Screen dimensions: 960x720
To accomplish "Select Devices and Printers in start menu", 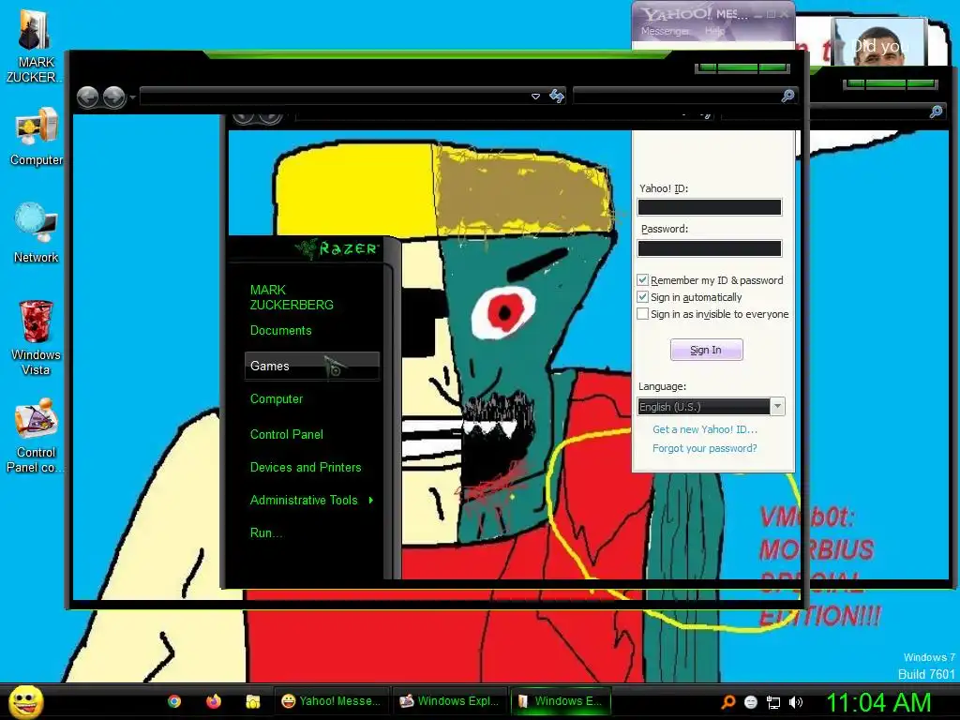I will pyautogui.click(x=306, y=468).
